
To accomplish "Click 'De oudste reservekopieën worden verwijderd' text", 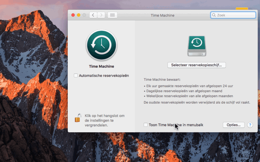I will click(197, 102).
